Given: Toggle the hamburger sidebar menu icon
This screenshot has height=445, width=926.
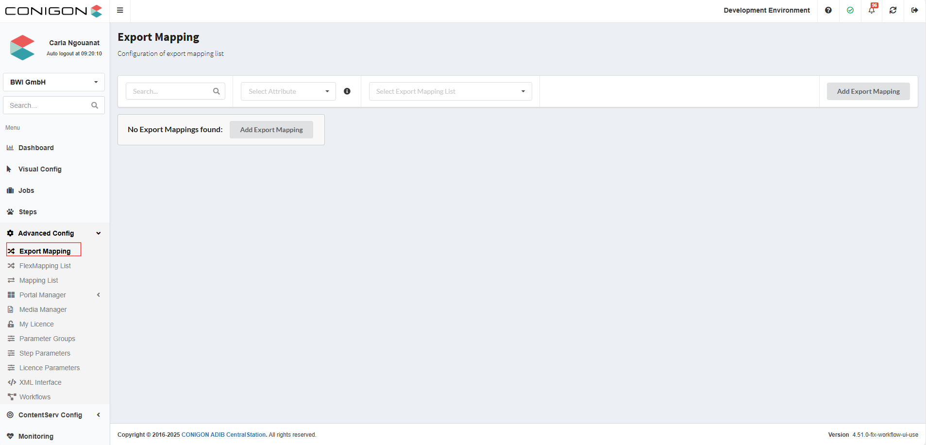Looking at the screenshot, I should 120,10.
